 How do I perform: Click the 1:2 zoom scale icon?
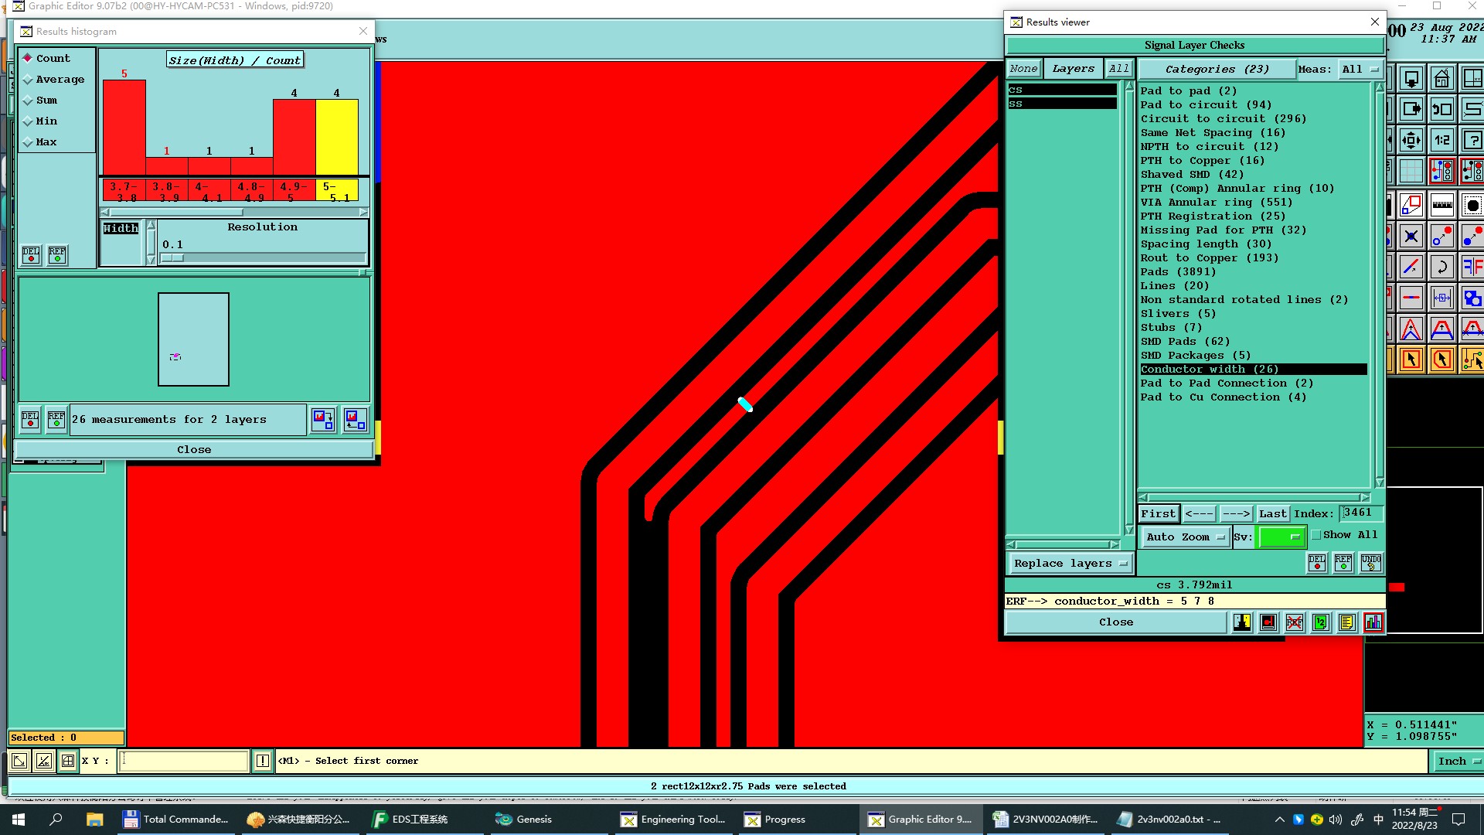pos(1441,141)
